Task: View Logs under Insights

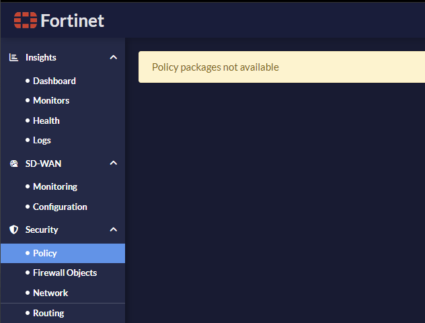Action: [42, 140]
